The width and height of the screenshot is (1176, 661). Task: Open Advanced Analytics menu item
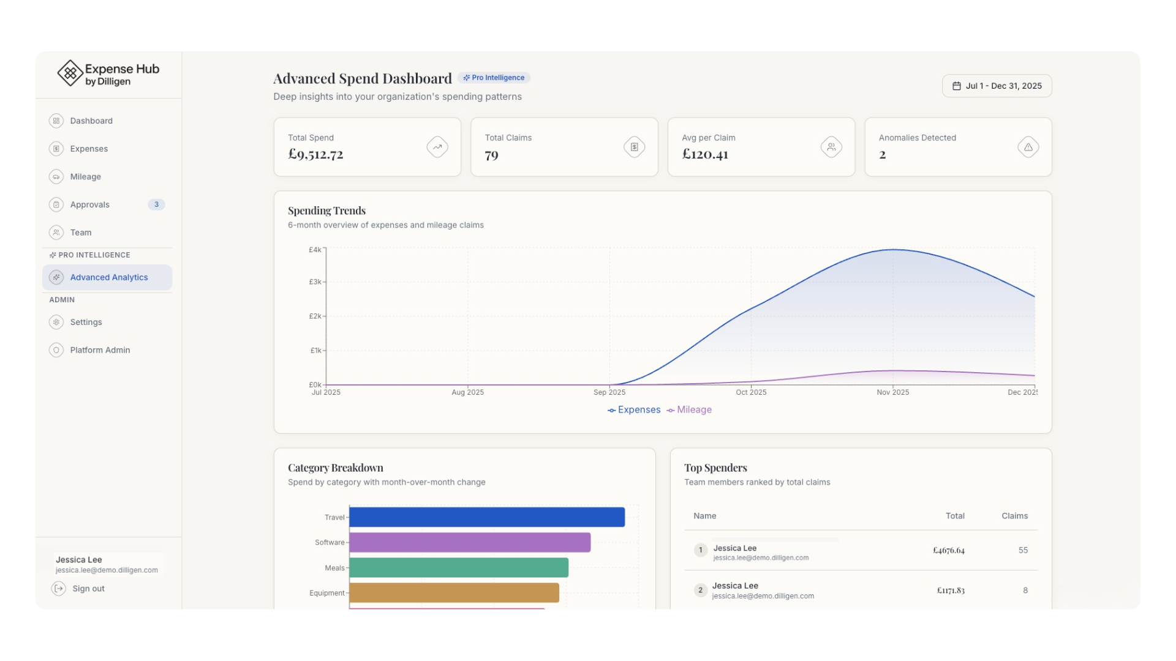click(x=108, y=277)
